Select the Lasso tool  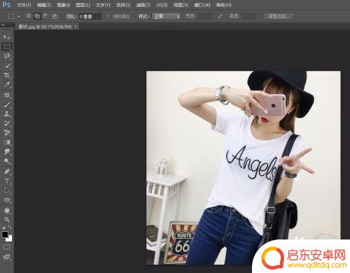(x=7, y=56)
